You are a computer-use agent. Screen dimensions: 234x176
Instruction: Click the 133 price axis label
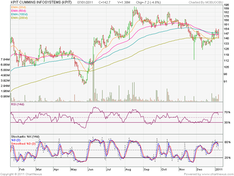pyautogui.click(x=226, y=44)
